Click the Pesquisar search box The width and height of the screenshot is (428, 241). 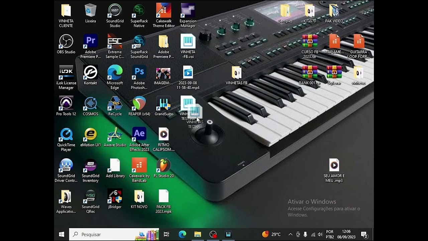coord(114,234)
